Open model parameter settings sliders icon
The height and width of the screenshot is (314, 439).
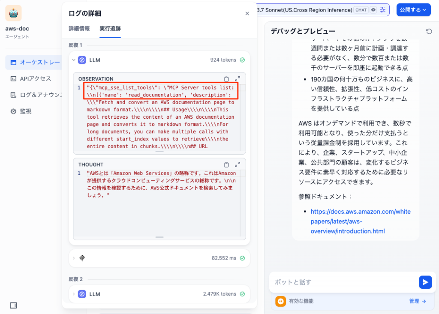383,10
